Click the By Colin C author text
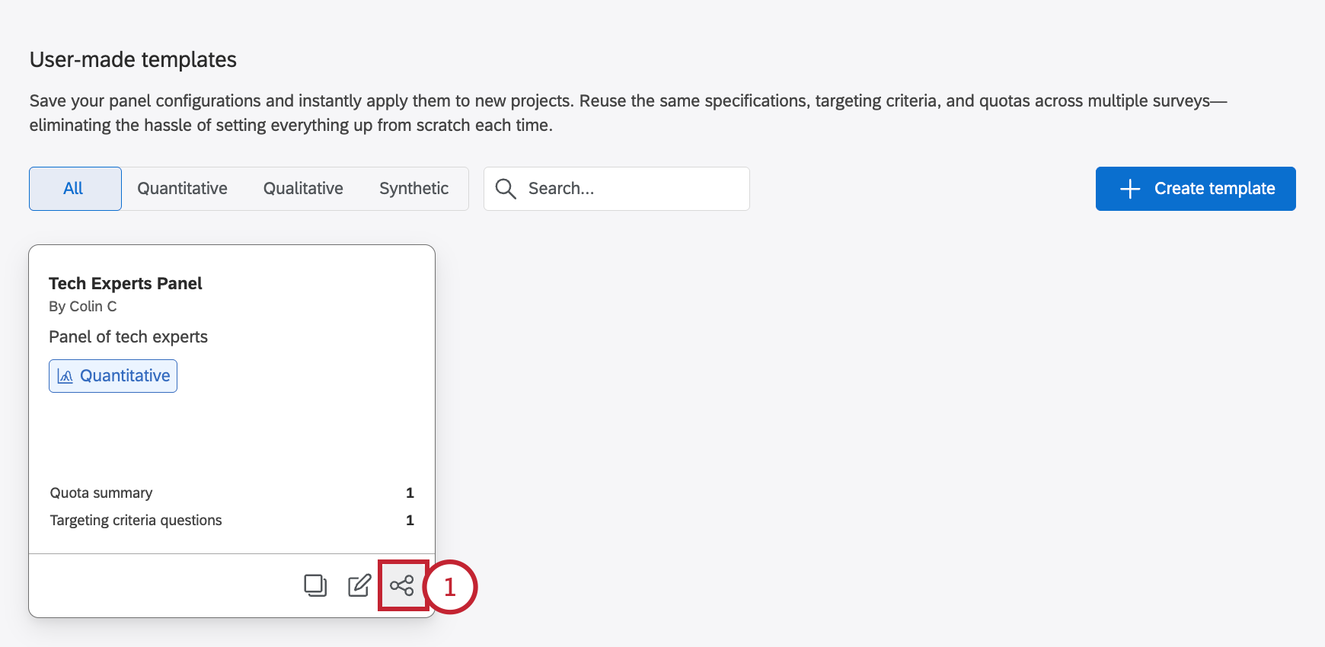Screen dimensions: 1325x647 83,306
